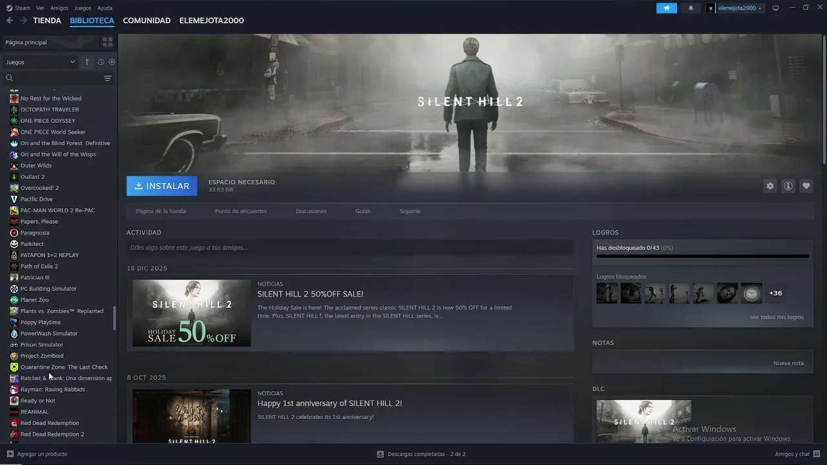Open Punto de encuentro link

[x=241, y=211]
